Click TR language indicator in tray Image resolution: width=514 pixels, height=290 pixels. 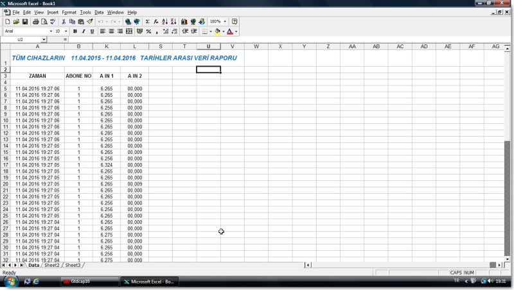457,281
